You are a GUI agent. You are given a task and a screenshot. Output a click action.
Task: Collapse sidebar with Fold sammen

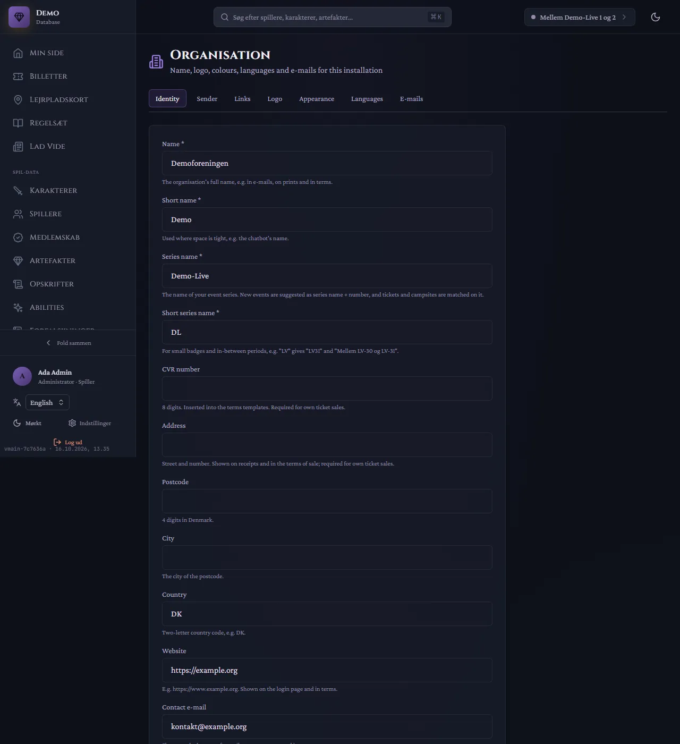[x=68, y=343]
